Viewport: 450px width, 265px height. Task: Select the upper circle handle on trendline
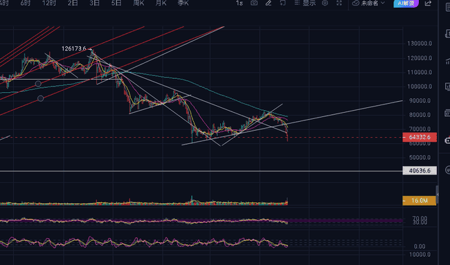[38, 84]
